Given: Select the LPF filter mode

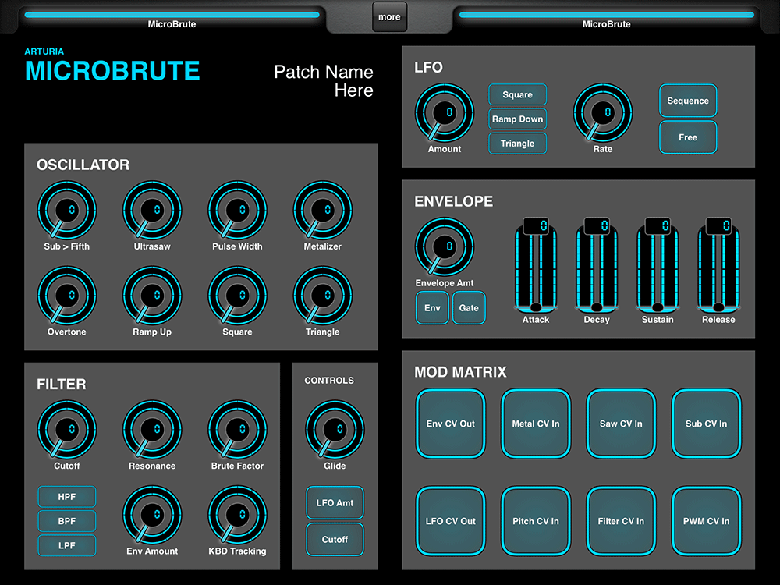Looking at the screenshot, I should pos(67,545).
